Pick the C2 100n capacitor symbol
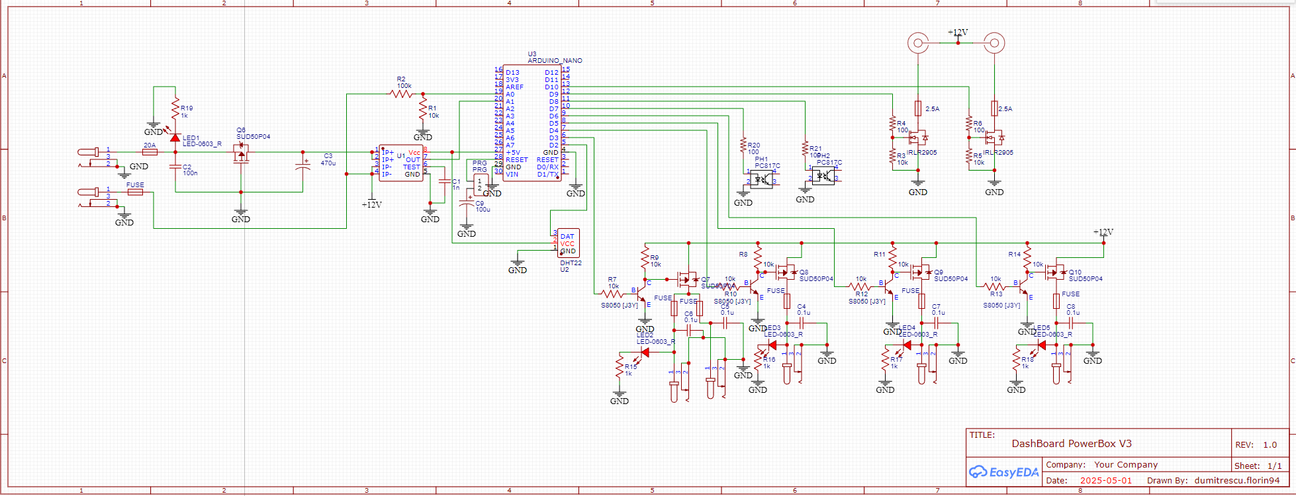 click(x=175, y=167)
